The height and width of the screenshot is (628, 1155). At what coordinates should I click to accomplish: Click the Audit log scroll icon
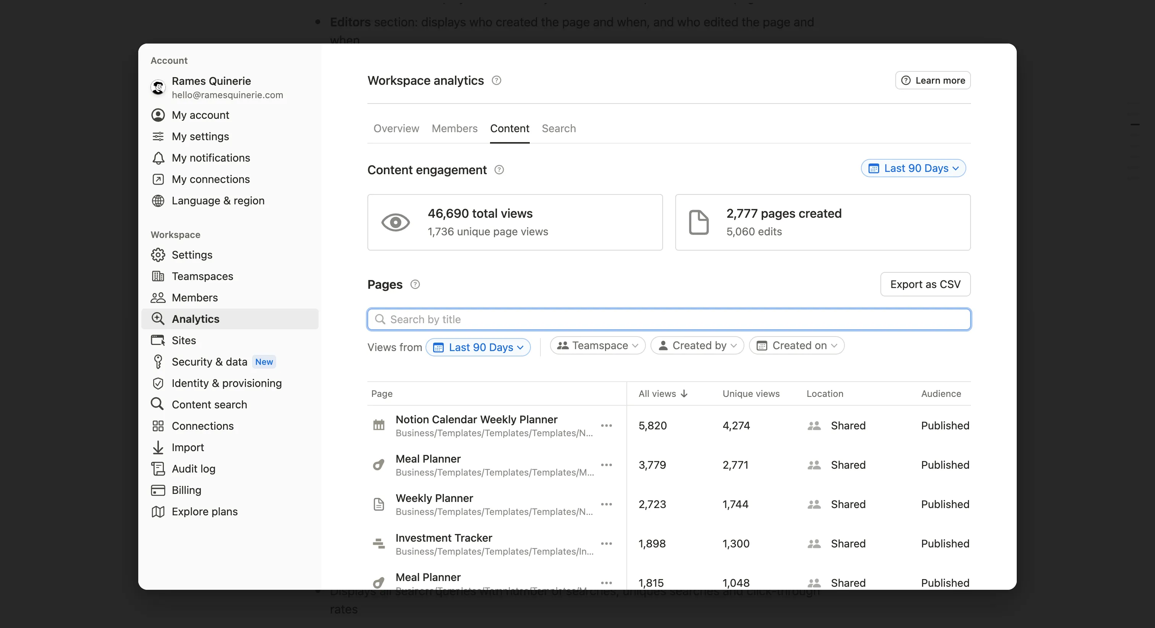[158, 469]
